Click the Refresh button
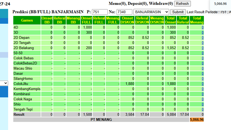This screenshot has height=130, width=231. [182, 4]
